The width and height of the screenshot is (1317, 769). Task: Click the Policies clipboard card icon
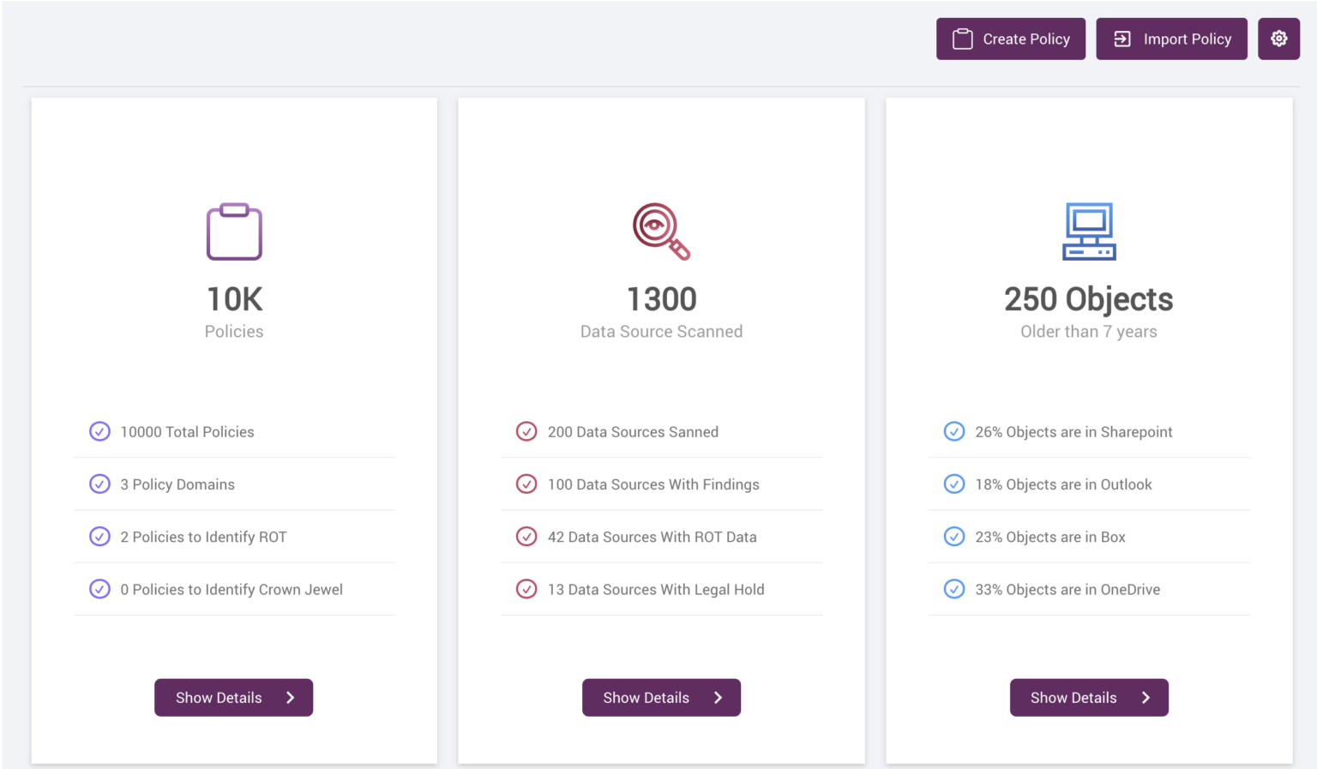233,231
